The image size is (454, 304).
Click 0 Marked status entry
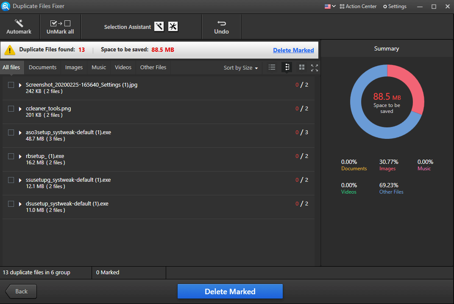(x=108, y=273)
